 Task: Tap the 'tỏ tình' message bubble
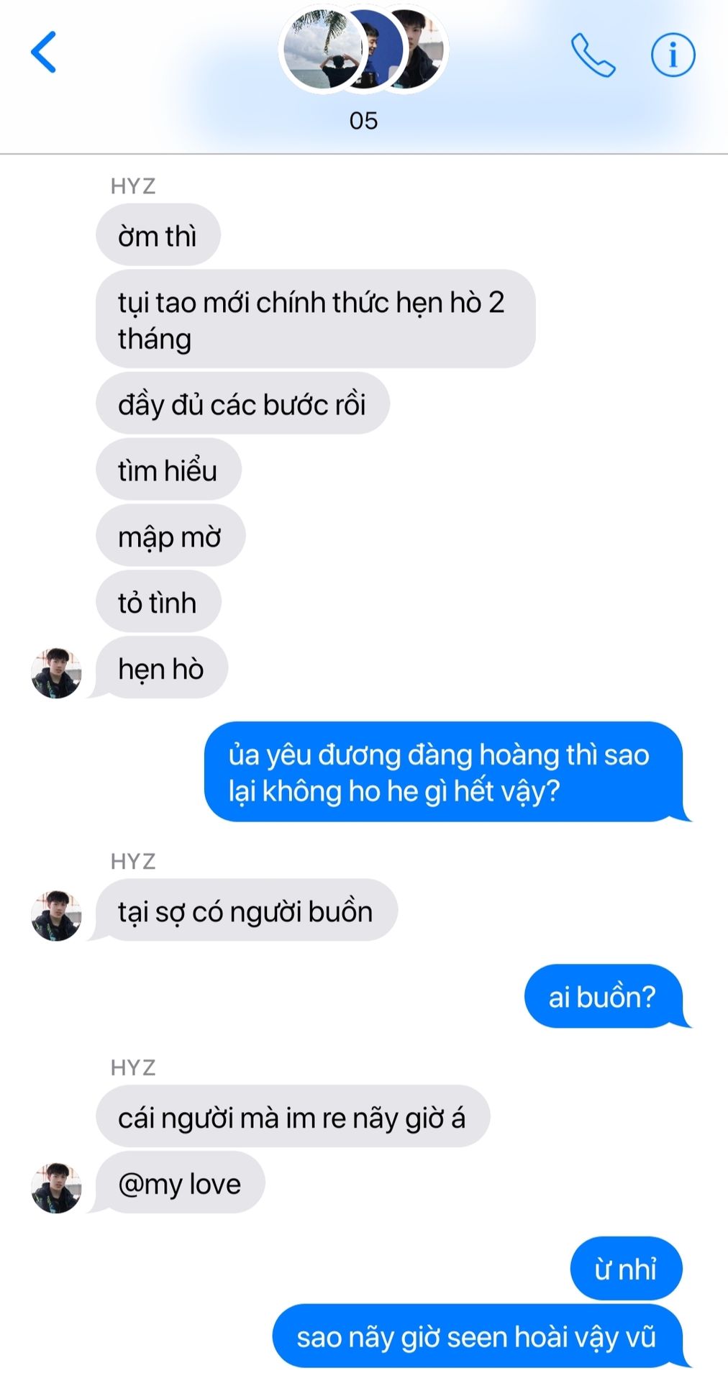click(x=158, y=602)
